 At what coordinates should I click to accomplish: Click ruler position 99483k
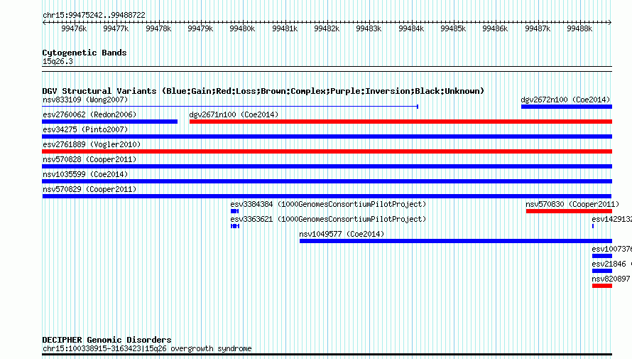coord(369,28)
